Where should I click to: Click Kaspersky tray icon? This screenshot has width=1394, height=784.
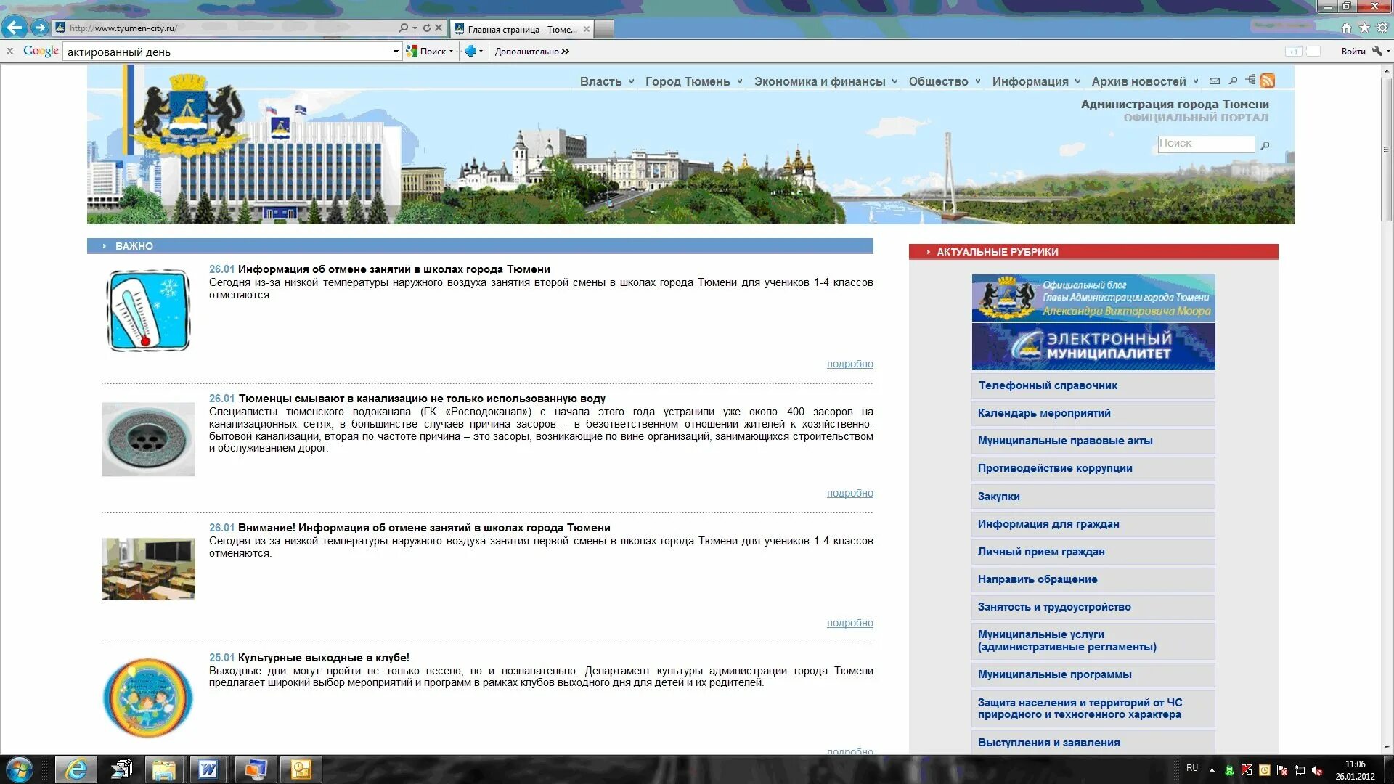pos(1247,770)
